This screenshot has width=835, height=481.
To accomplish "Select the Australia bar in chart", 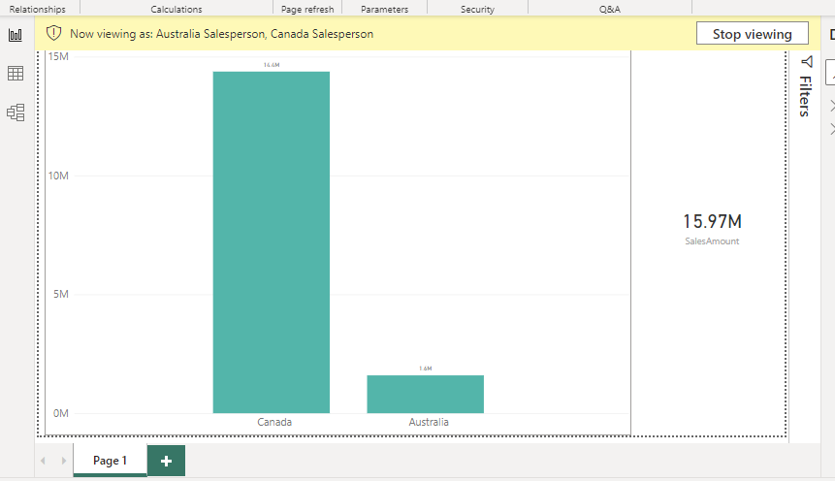I will pos(425,394).
